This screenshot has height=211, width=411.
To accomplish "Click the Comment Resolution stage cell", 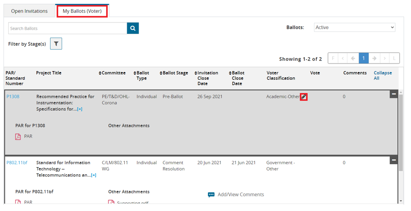I will pos(173,166).
